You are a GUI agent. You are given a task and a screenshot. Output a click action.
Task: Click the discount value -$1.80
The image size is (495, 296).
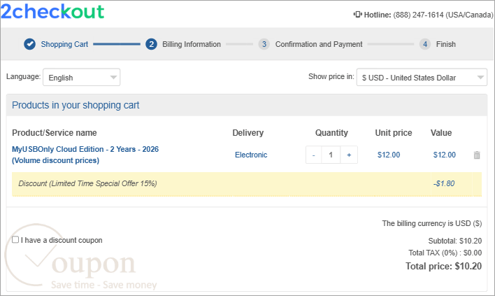[444, 183]
